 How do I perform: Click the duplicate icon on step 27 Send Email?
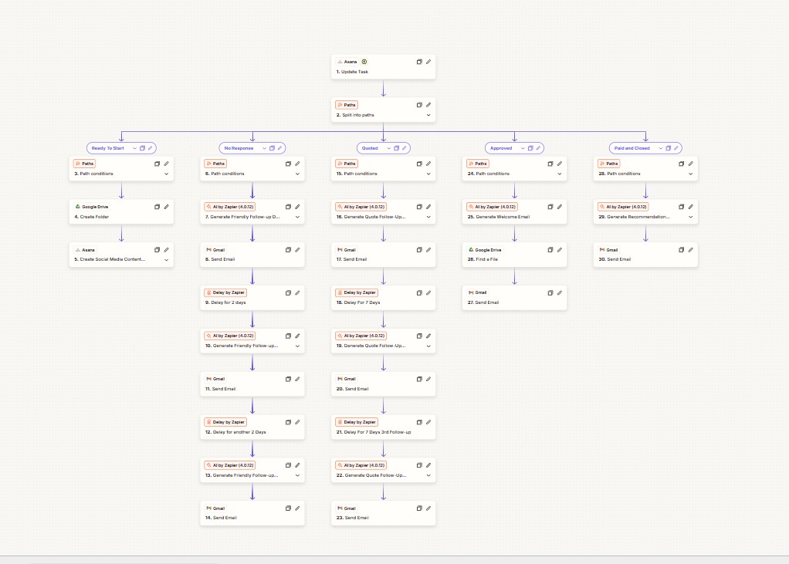pos(550,292)
